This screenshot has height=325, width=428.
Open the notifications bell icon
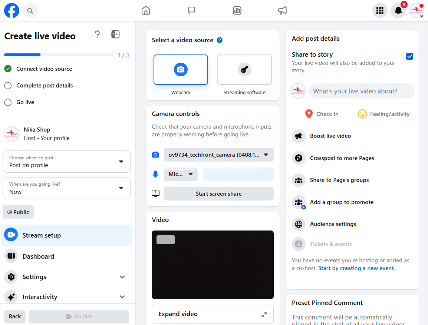(398, 10)
